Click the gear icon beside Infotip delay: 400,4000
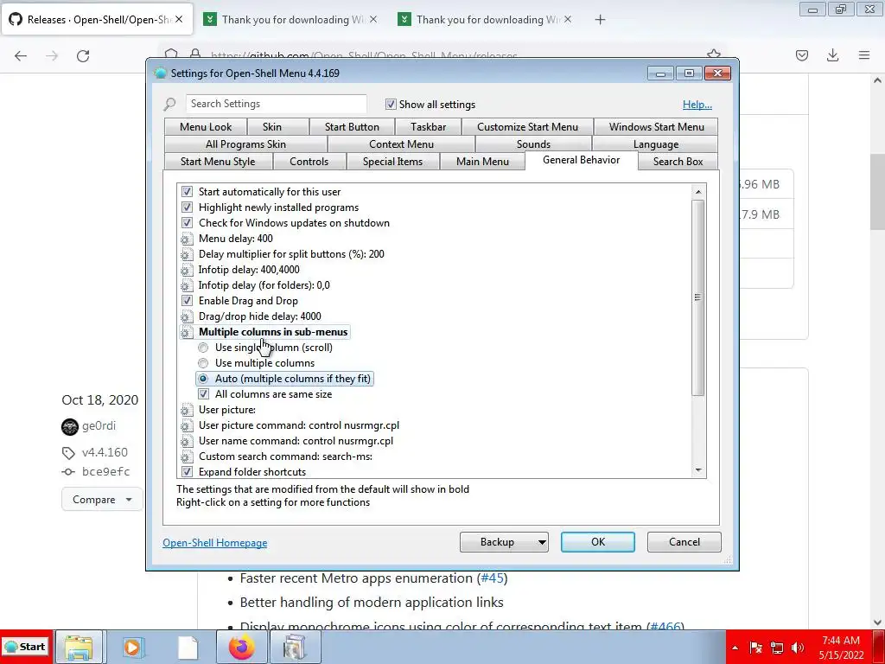885x664 pixels. click(x=187, y=270)
